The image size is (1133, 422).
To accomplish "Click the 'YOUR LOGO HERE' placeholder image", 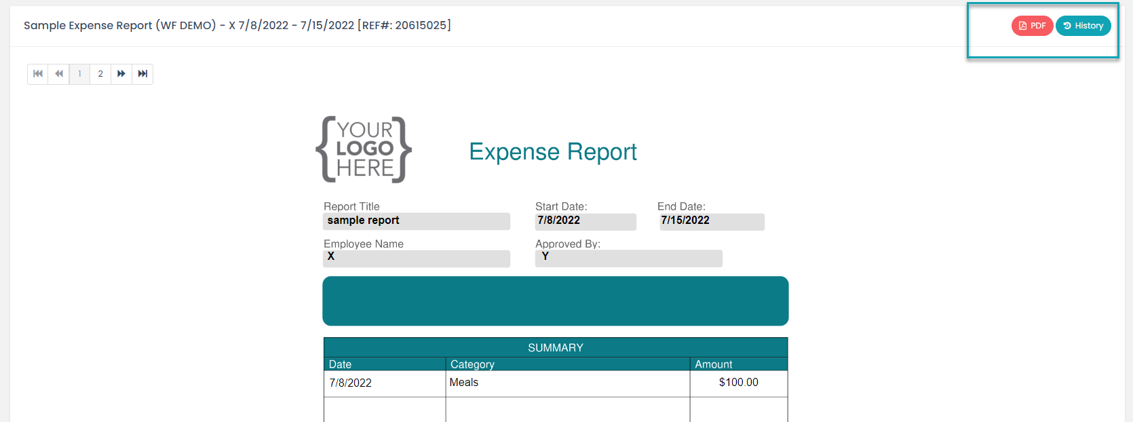I will (x=364, y=149).
